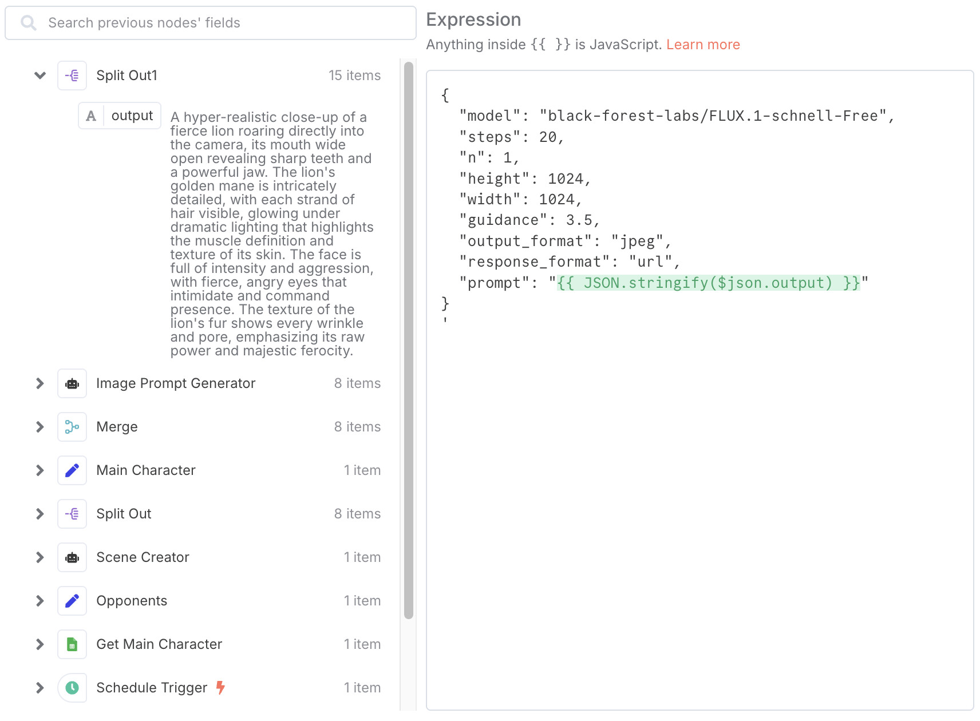Click the Schedule Trigger clock icon
The image size is (980, 721).
pos(72,688)
